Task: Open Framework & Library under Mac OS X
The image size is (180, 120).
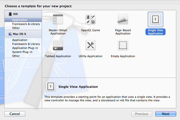Action: pyautogui.click(x=26, y=44)
